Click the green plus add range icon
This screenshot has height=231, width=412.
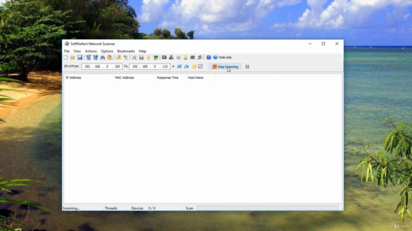pyautogui.click(x=173, y=67)
